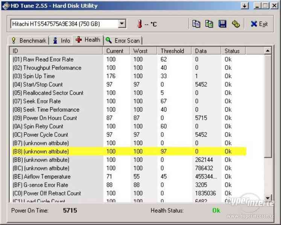Click the HD Tune title bar app icon
This screenshot has height=225, width=281.
(x=6, y=6)
